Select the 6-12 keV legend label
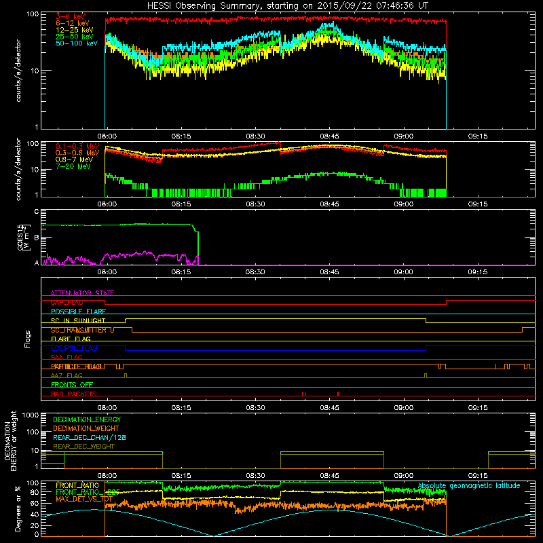Image resolution: width=543 pixels, height=543 pixels. click(73, 23)
